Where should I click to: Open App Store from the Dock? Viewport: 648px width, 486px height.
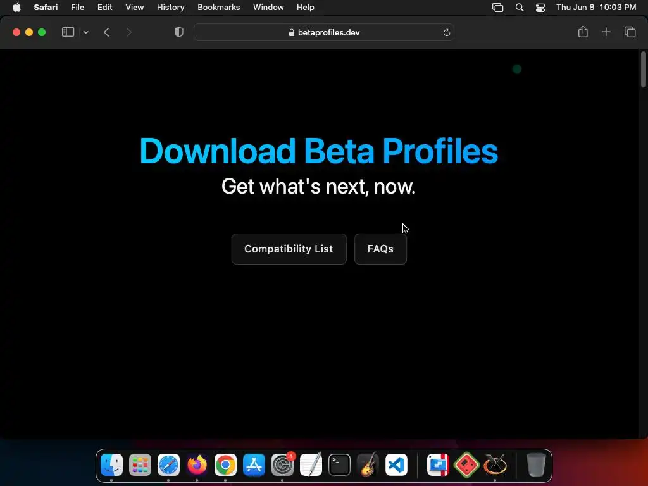pos(254,465)
